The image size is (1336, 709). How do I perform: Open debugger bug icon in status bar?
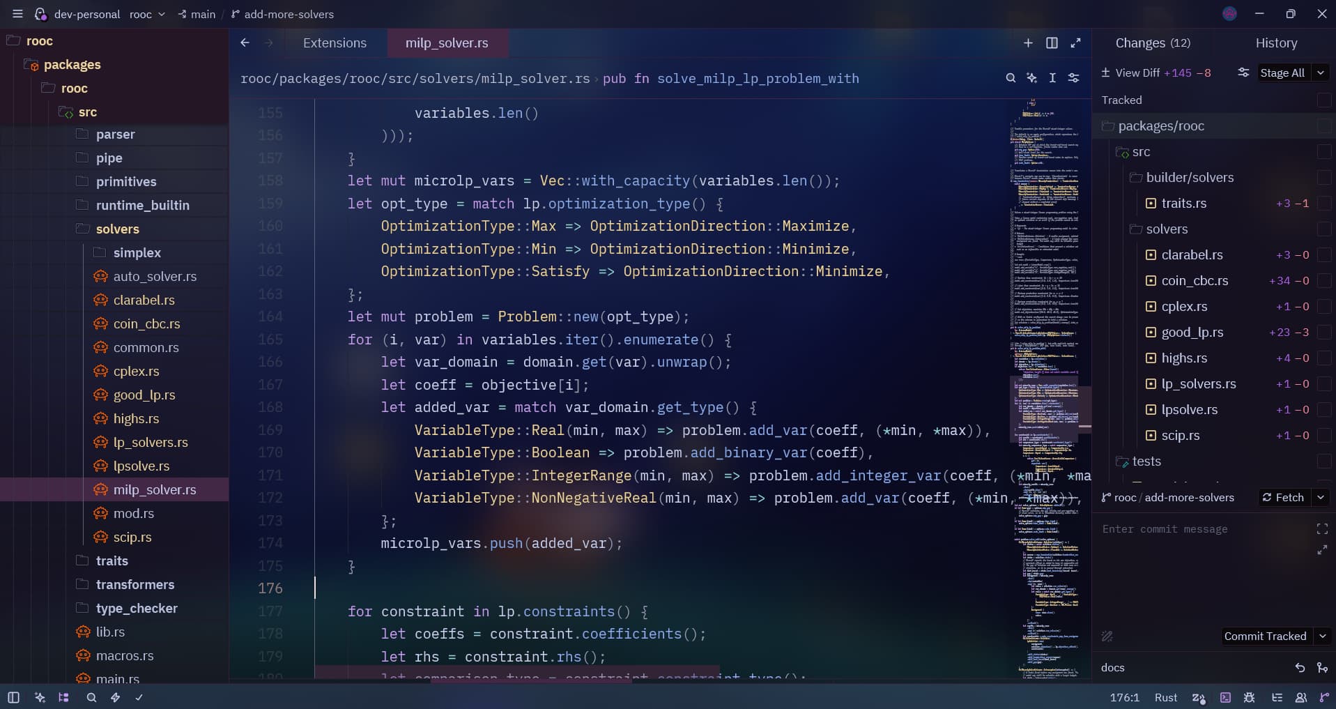click(x=1249, y=697)
